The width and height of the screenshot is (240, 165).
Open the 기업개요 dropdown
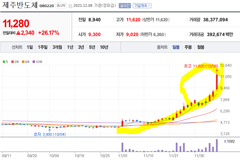[x=142, y=5]
